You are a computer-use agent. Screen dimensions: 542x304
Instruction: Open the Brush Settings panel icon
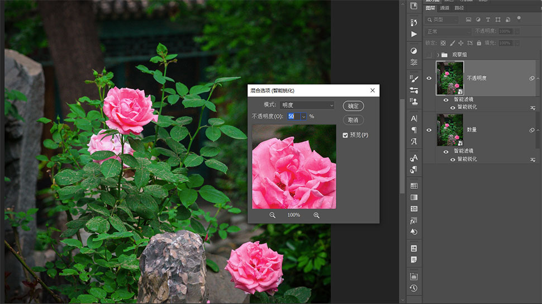[413, 79]
